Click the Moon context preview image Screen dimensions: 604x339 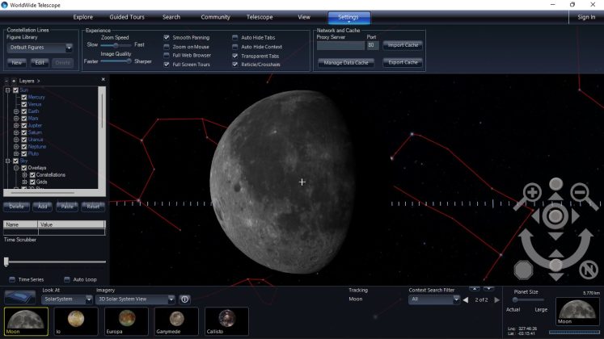tap(577, 311)
